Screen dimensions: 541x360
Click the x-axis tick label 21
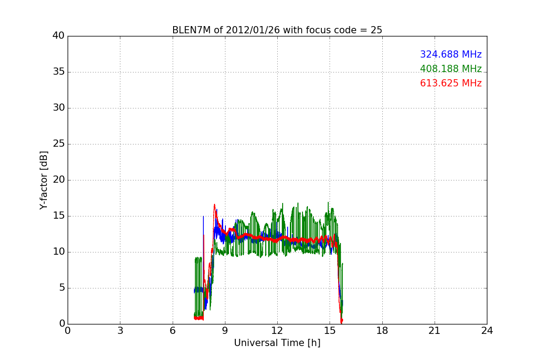[435, 331]
